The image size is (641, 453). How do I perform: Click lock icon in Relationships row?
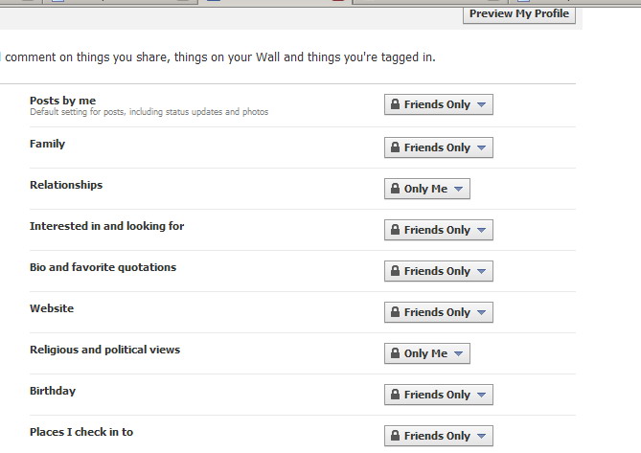394,189
